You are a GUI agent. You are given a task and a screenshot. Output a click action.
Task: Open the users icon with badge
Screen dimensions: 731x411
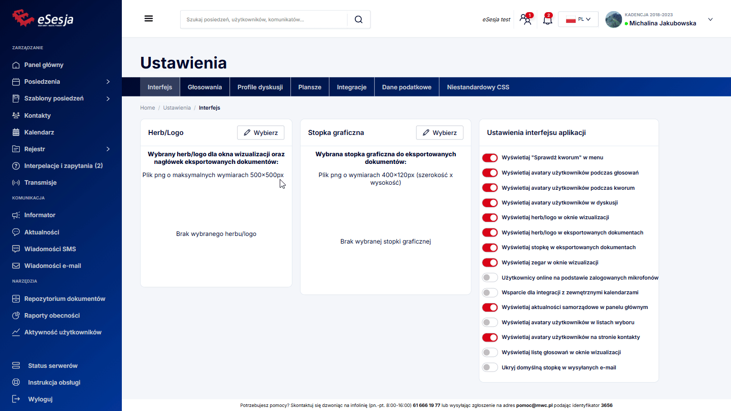click(525, 20)
